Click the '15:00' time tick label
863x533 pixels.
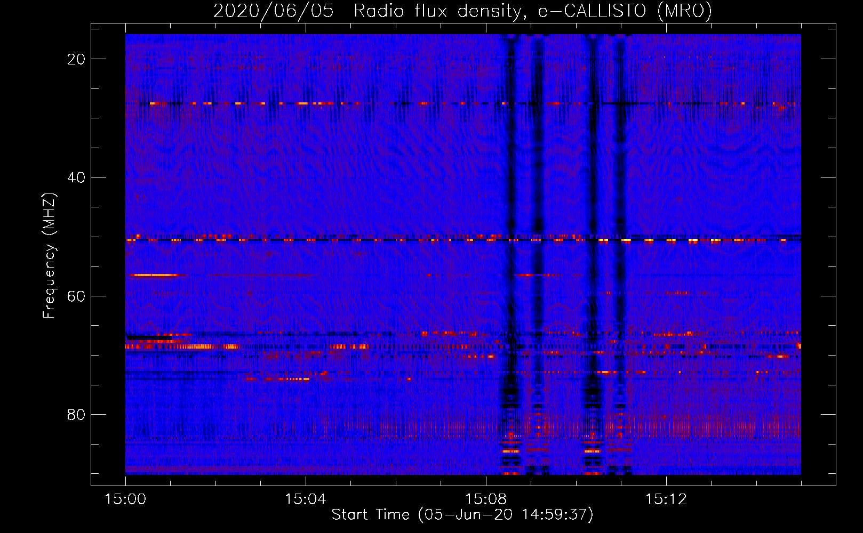(x=125, y=499)
